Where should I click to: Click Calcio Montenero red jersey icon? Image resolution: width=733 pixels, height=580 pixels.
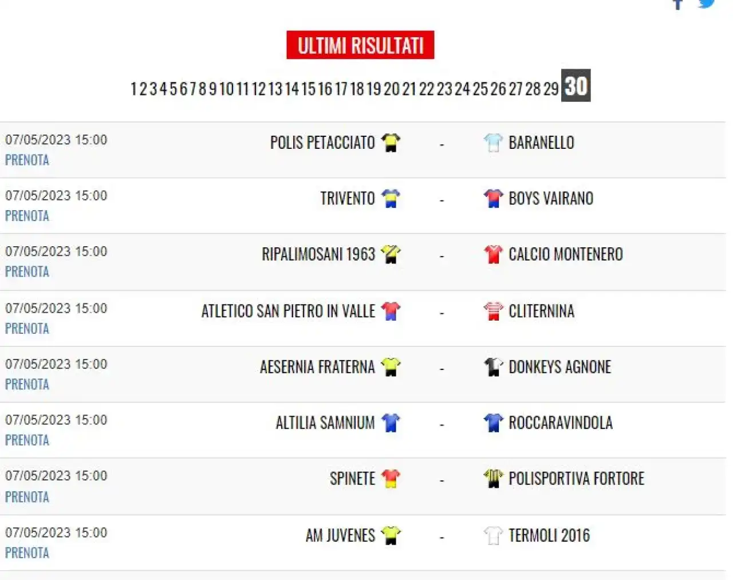[x=492, y=254]
